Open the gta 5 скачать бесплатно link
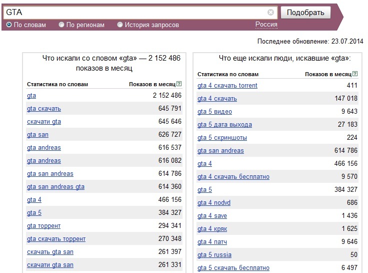The width and height of the screenshot is (368, 273). pyautogui.click(x=233, y=268)
